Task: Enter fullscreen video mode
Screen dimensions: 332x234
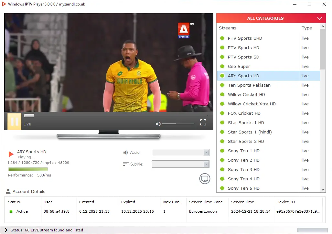Action: tap(203, 122)
